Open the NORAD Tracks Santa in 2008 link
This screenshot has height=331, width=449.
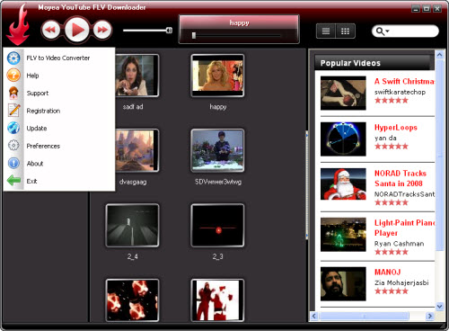(x=401, y=178)
